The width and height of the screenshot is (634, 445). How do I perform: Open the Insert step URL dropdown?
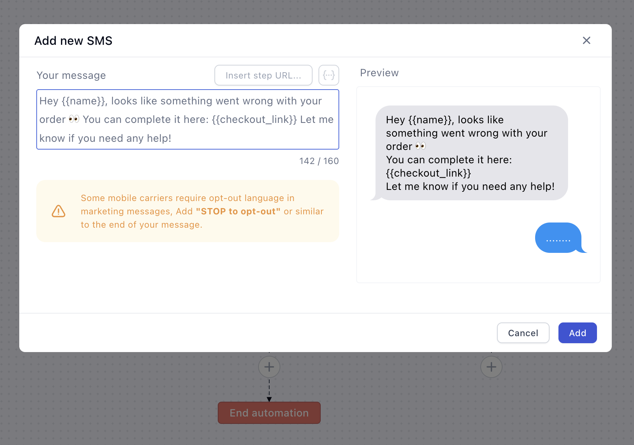pos(263,76)
